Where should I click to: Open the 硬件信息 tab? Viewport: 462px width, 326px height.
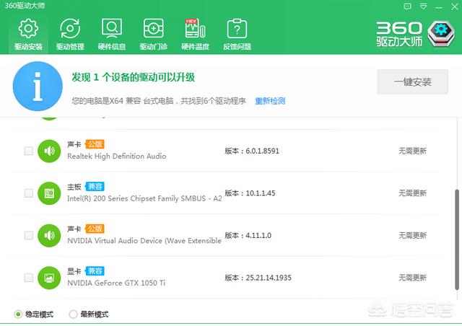[112, 34]
